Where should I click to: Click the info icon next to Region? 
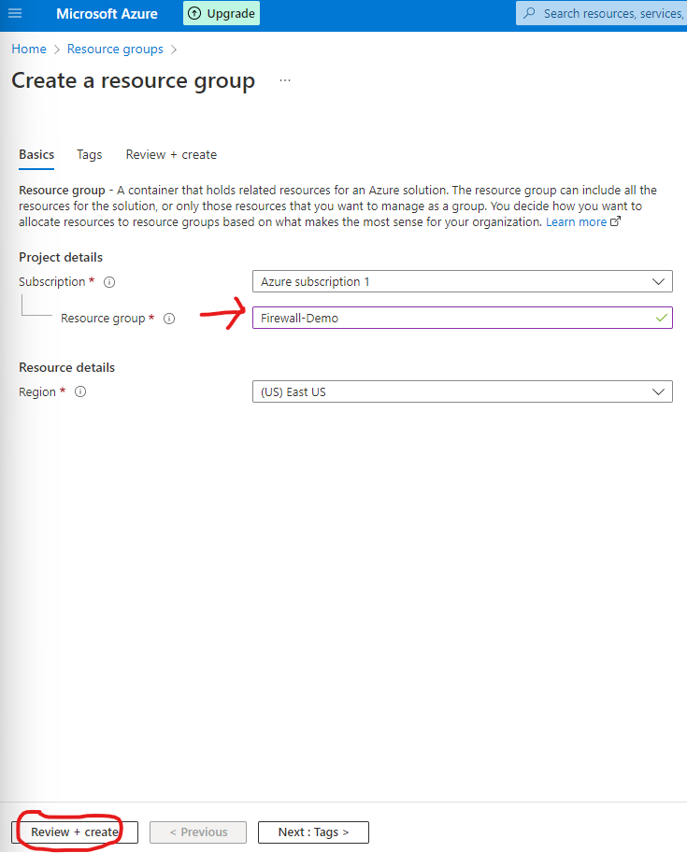(80, 391)
